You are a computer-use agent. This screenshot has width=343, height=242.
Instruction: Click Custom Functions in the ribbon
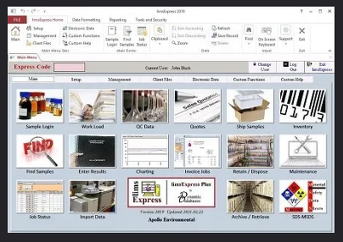pyautogui.click(x=81, y=36)
